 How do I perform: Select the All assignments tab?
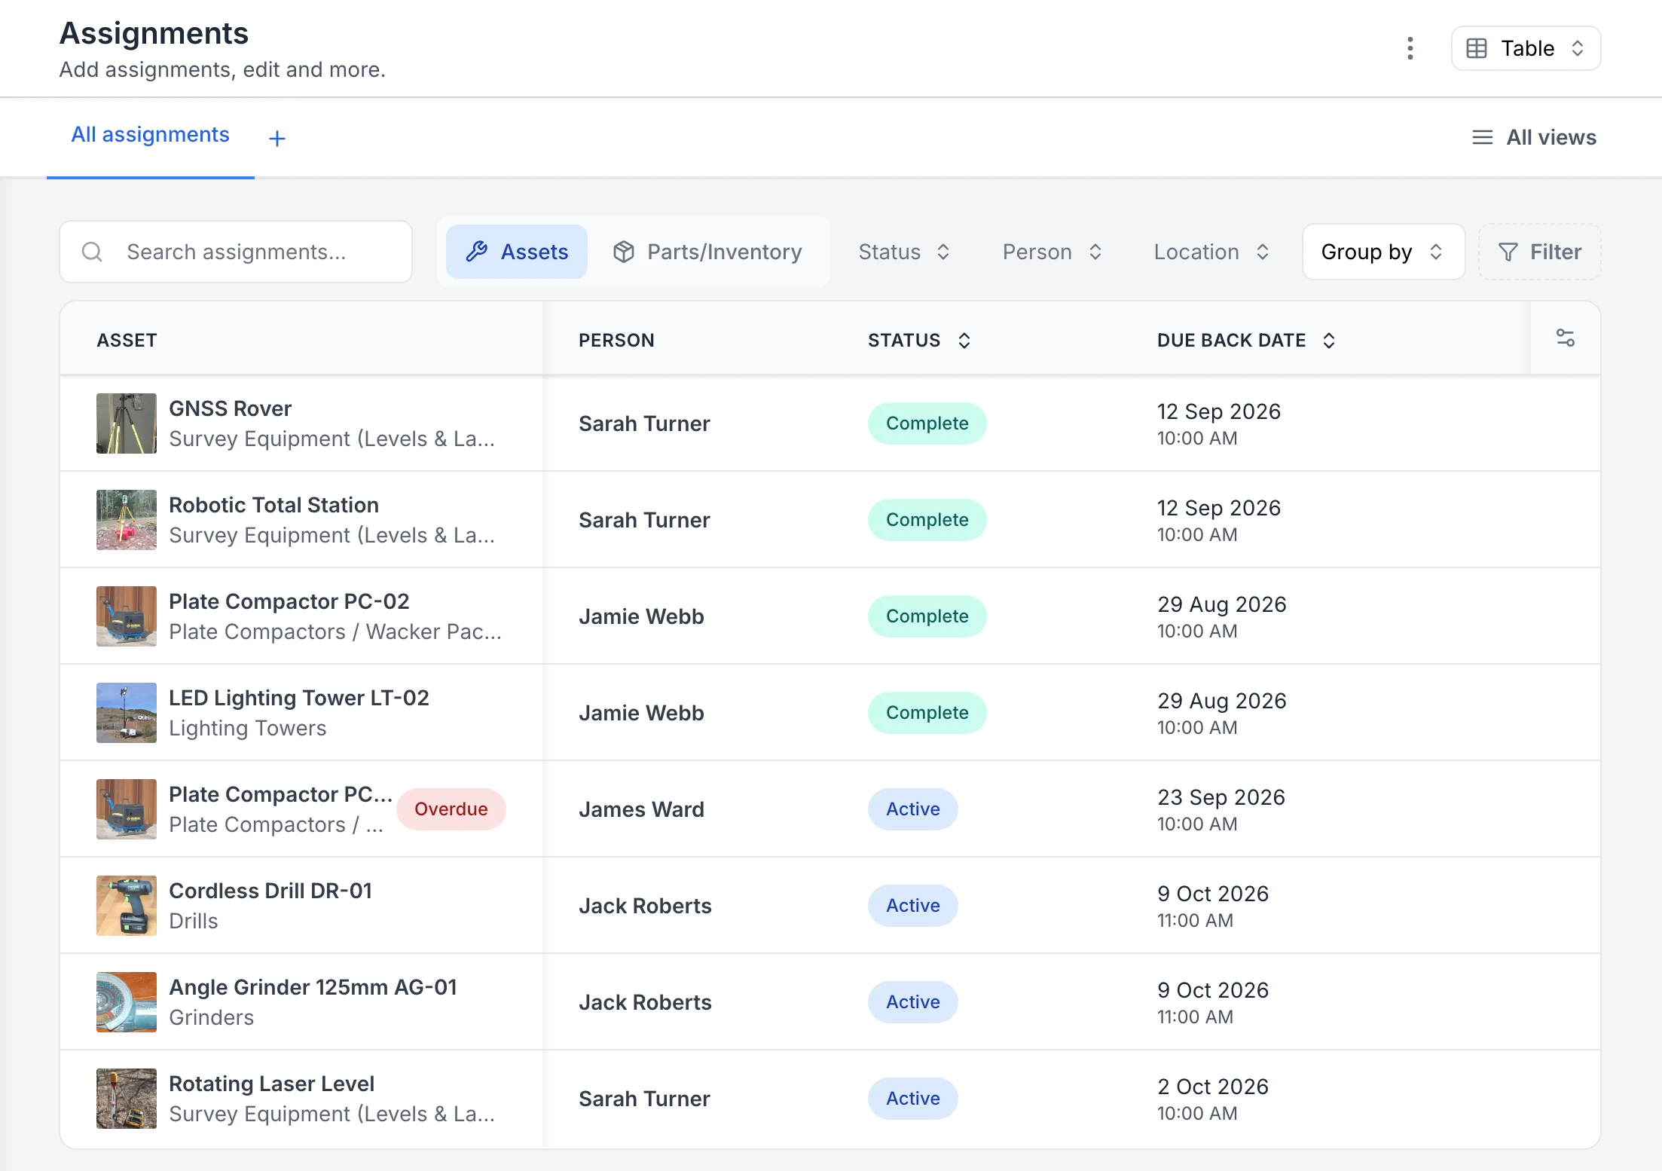pyautogui.click(x=150, y=135)
